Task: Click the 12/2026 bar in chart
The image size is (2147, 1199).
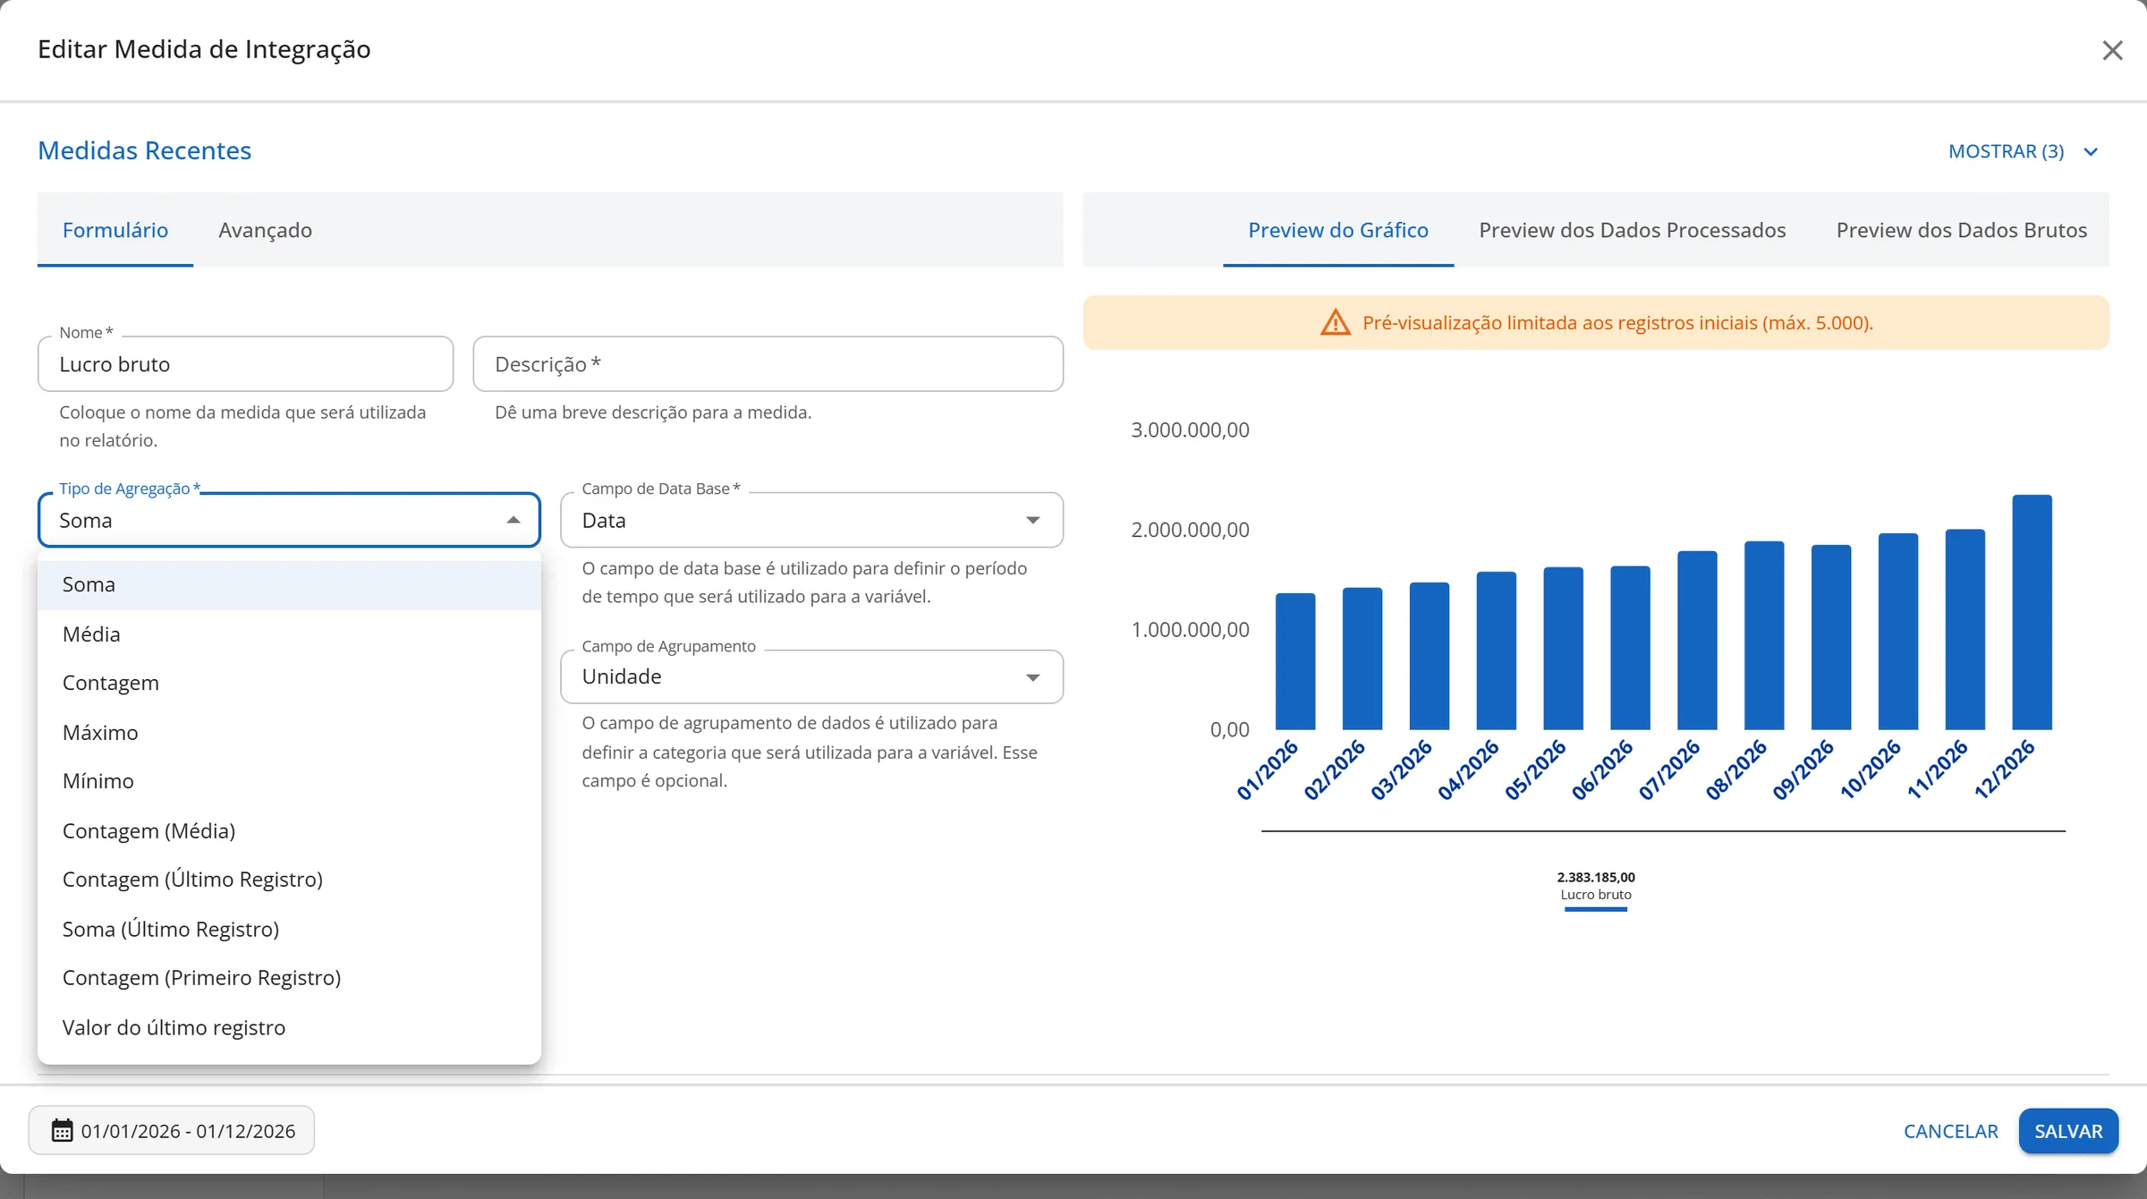Action: pyautogui.click(x=2032, y=612)
